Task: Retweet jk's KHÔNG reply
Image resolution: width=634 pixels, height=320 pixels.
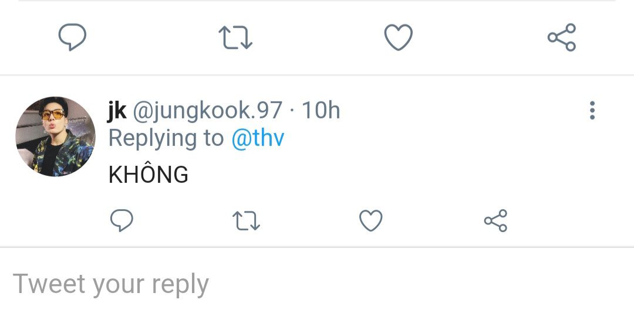Action: click(x=246, y=221)
